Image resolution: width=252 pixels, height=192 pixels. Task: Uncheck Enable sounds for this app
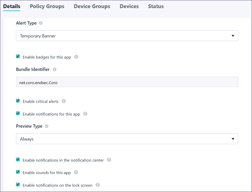(x=18, y=172)
